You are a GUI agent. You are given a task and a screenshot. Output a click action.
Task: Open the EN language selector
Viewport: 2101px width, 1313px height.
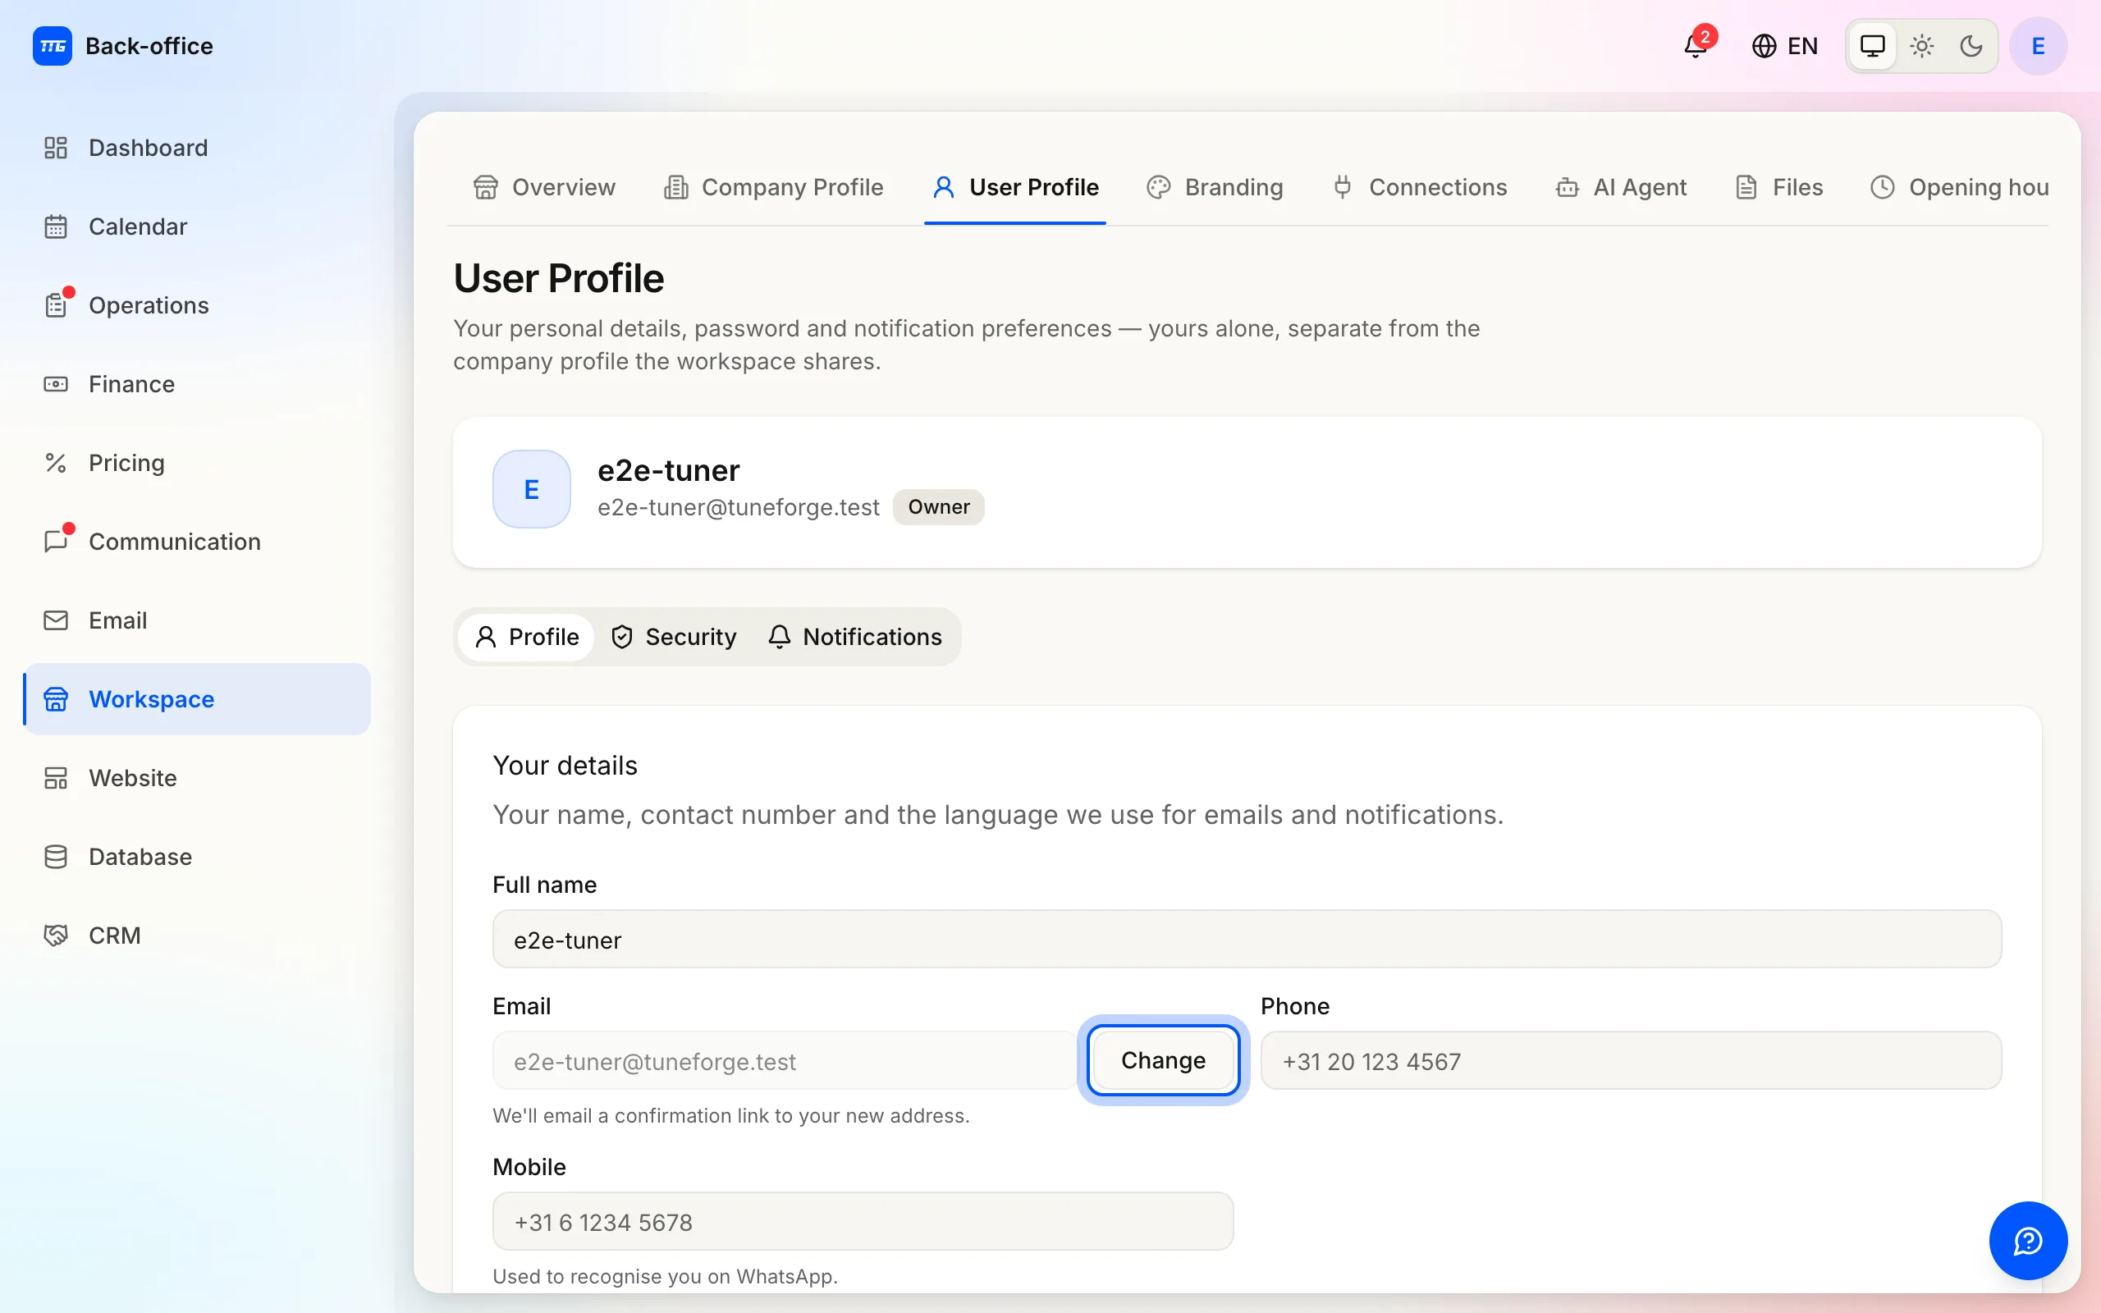pos(1784,46)
